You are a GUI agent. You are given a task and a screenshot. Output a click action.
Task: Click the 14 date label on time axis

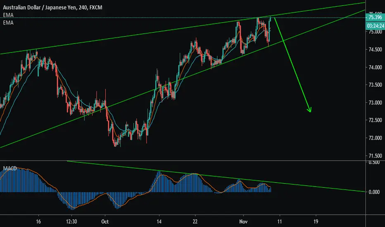point(159,222)
